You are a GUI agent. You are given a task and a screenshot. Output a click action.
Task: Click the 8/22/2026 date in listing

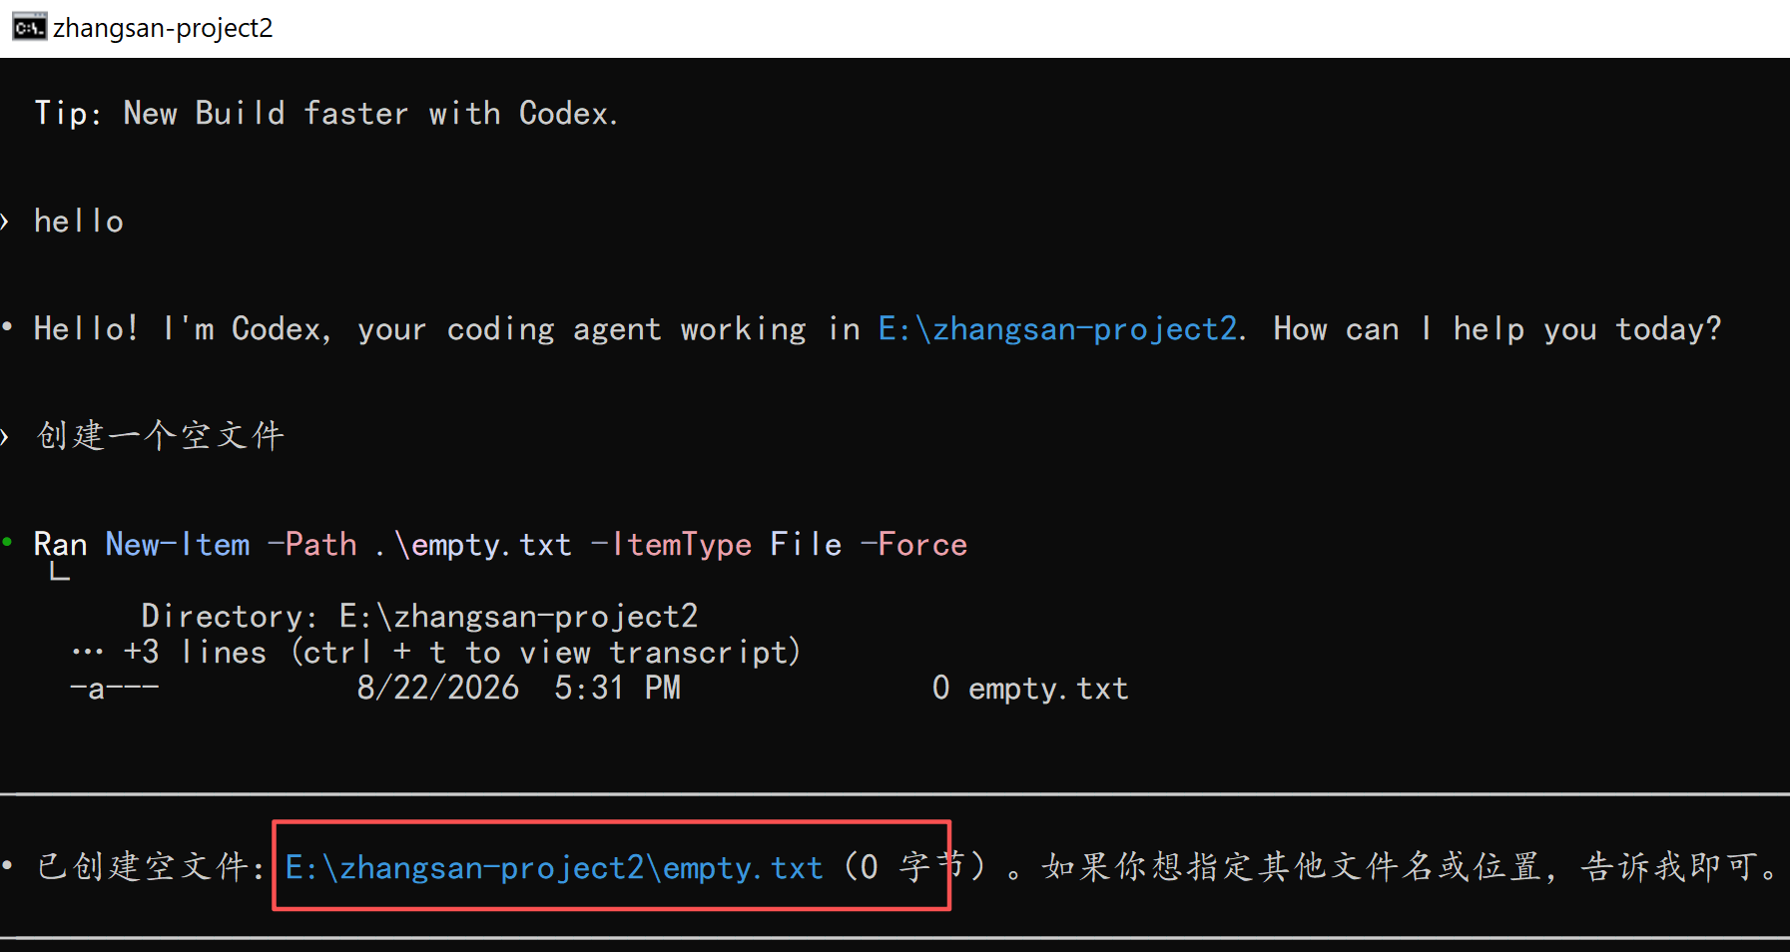click(438, 689)
